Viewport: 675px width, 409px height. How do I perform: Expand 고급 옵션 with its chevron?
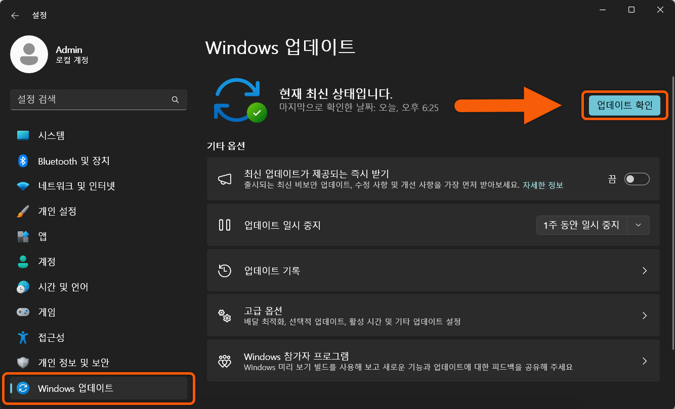click(645, 316)
